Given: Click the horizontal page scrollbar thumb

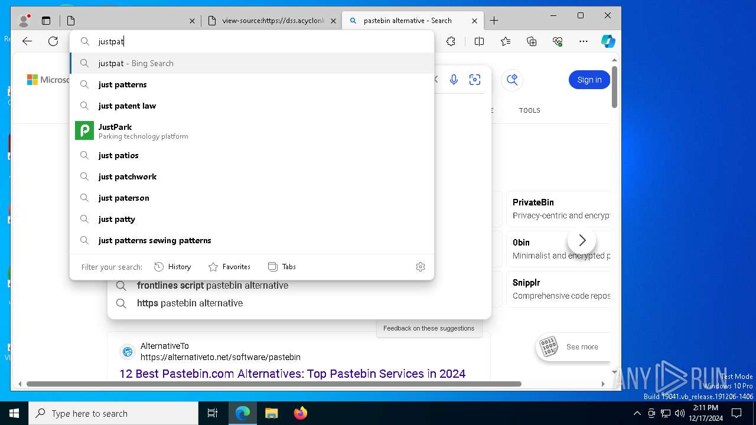Looking at the screenshot, I should click(x=274, y=384).
